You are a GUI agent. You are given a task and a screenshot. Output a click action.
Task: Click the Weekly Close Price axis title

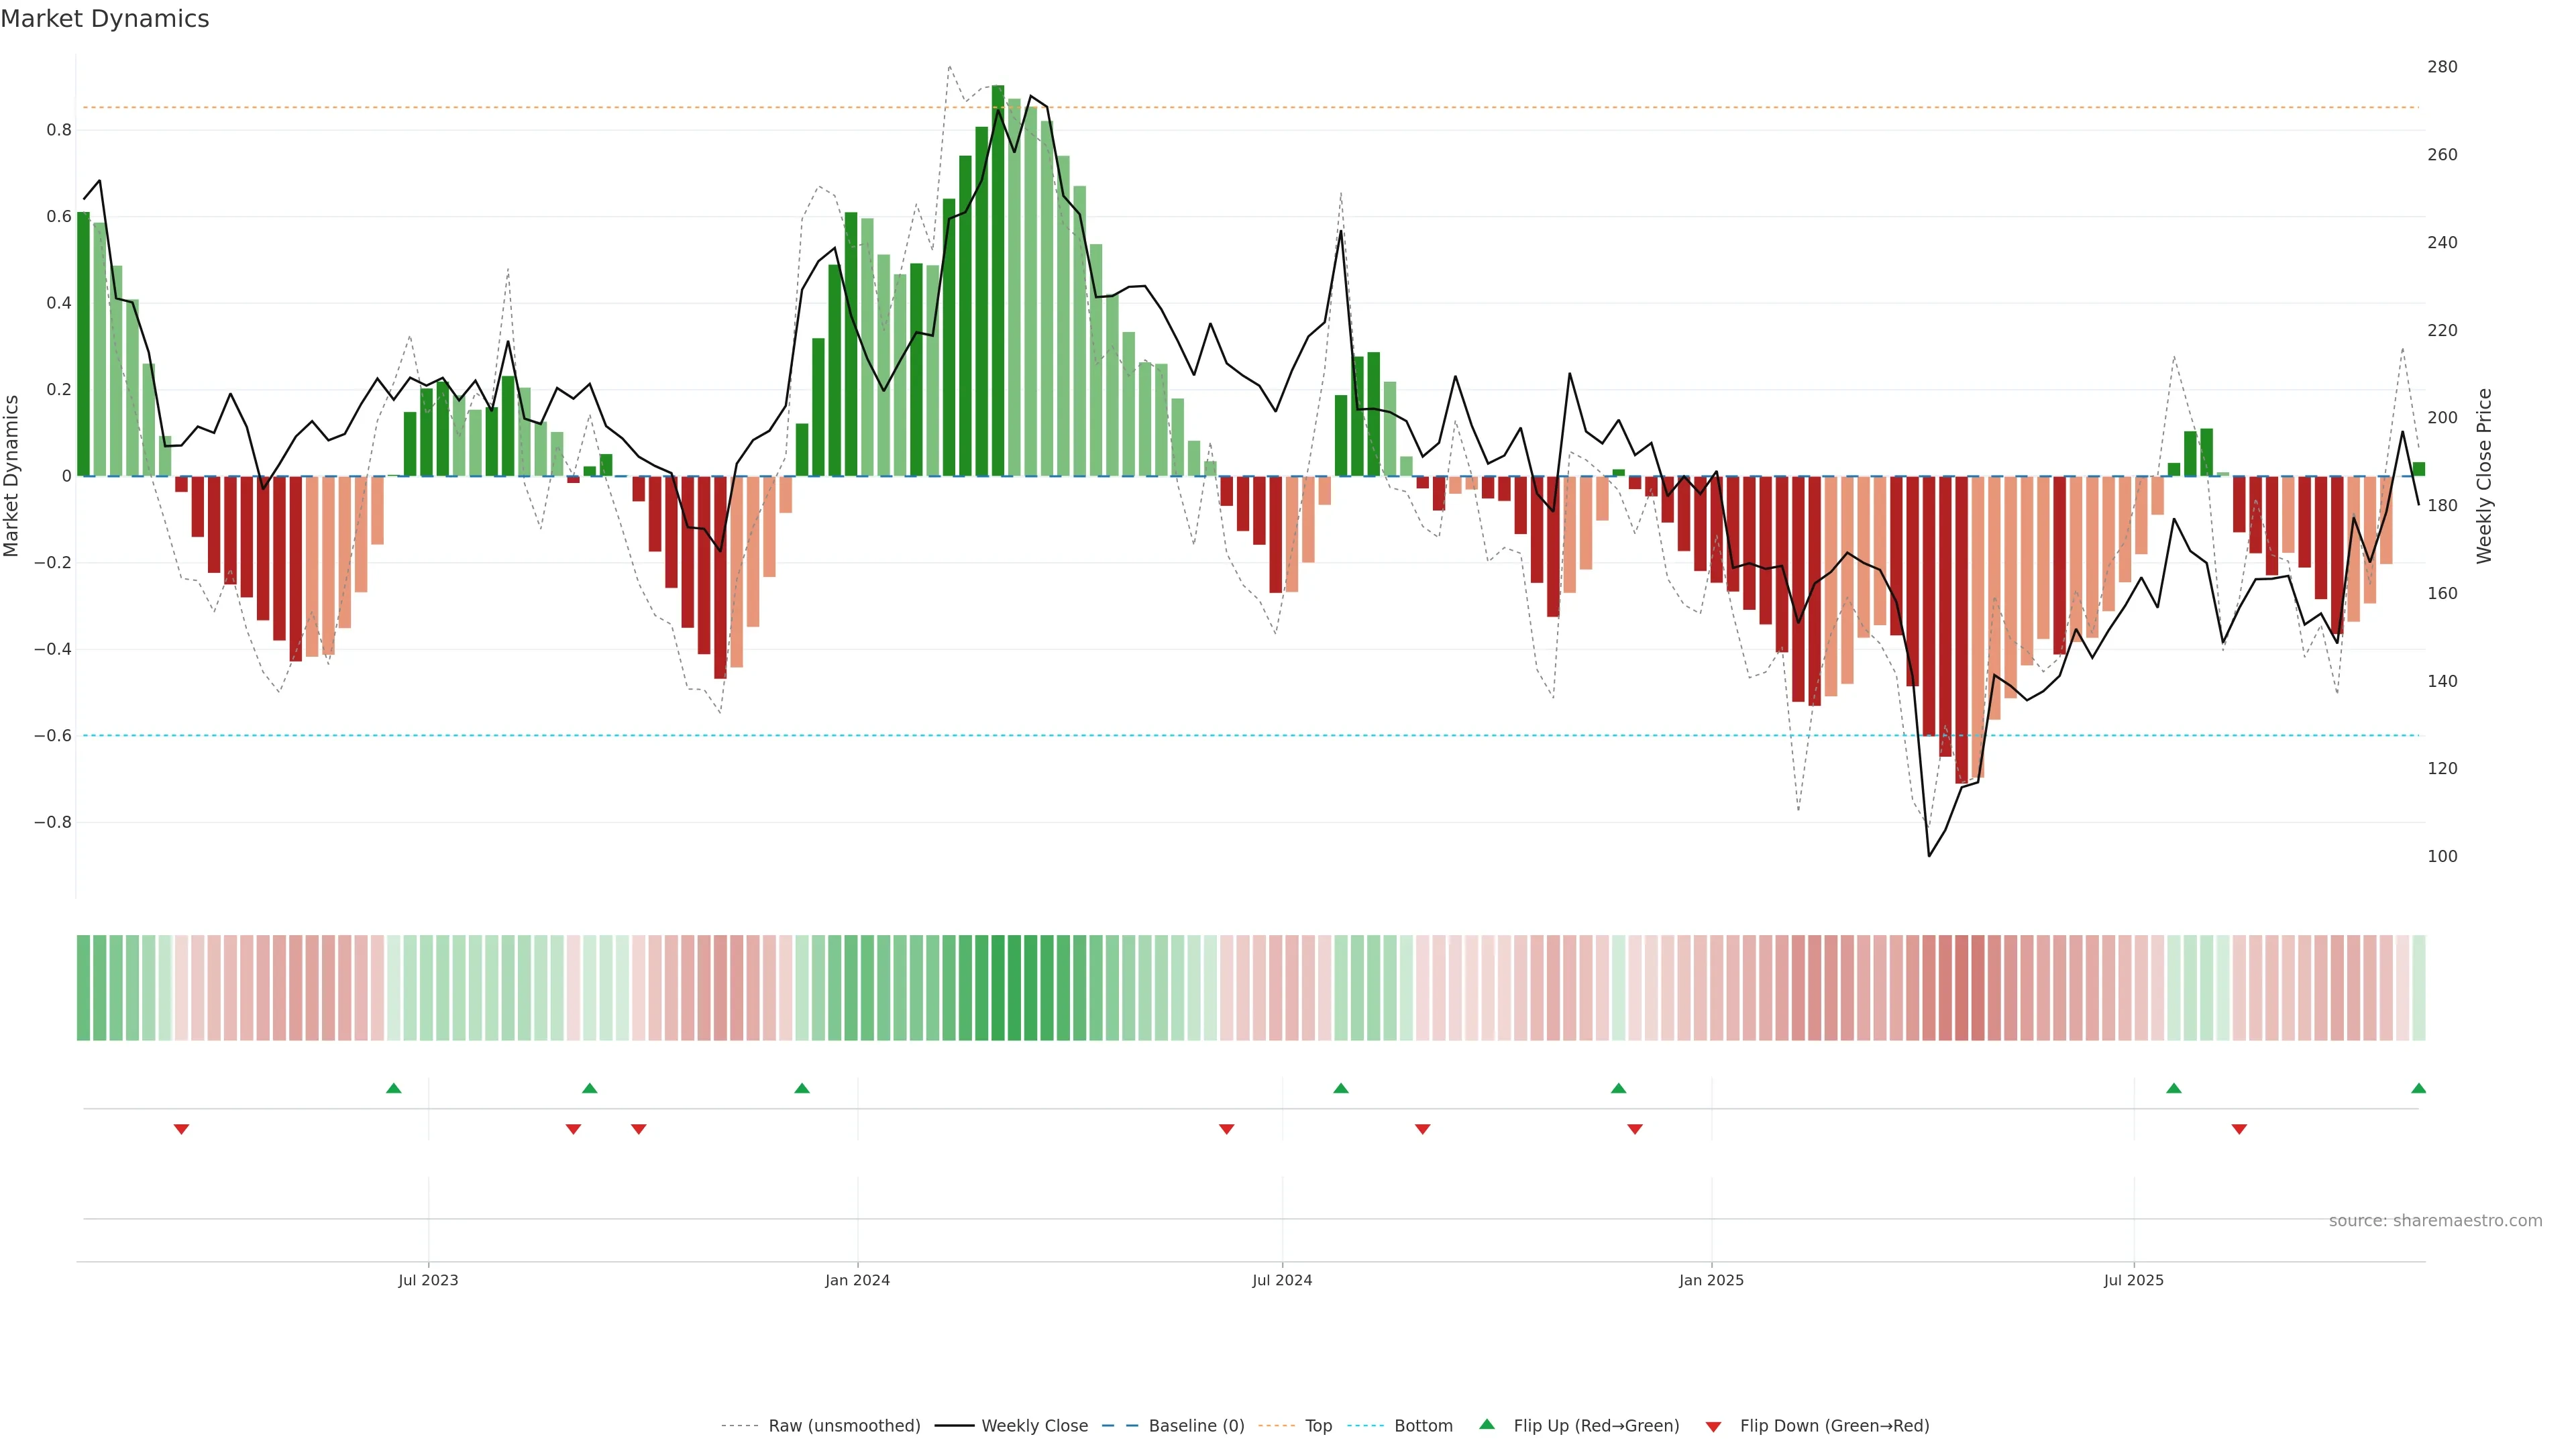point(2484,476)
